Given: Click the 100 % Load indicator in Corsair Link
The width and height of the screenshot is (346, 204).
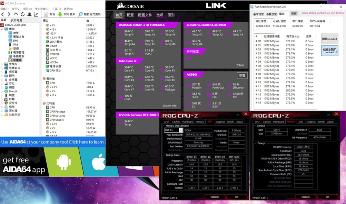Looking at the screenshot, I should tap(121, 97).
